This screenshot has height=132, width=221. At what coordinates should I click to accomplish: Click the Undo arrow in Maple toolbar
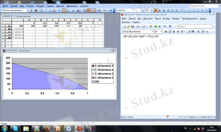pos(165,27)
